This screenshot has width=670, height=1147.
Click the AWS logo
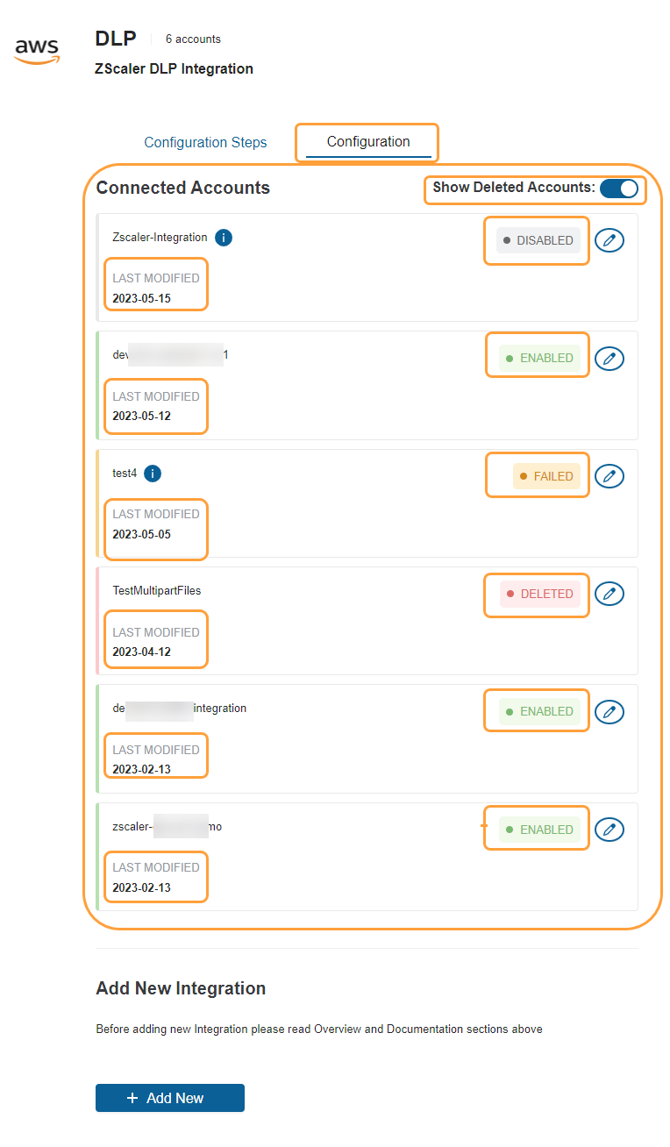37,50
